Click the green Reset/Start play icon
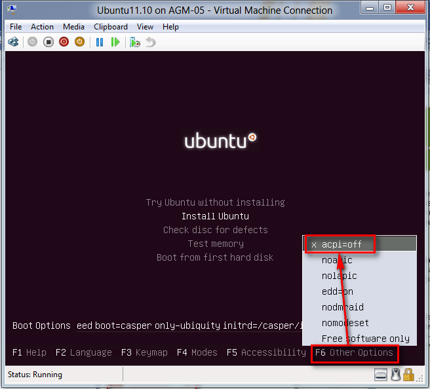This screenshot has height=389, width=430. [115, 42]
